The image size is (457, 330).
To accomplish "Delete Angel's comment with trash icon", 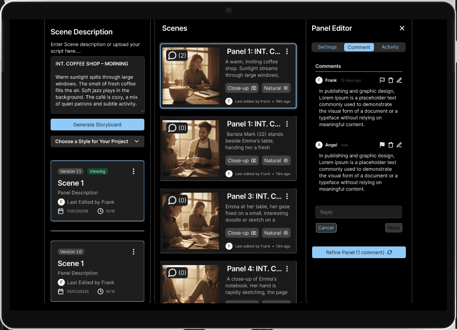I will tap(391, 145).
